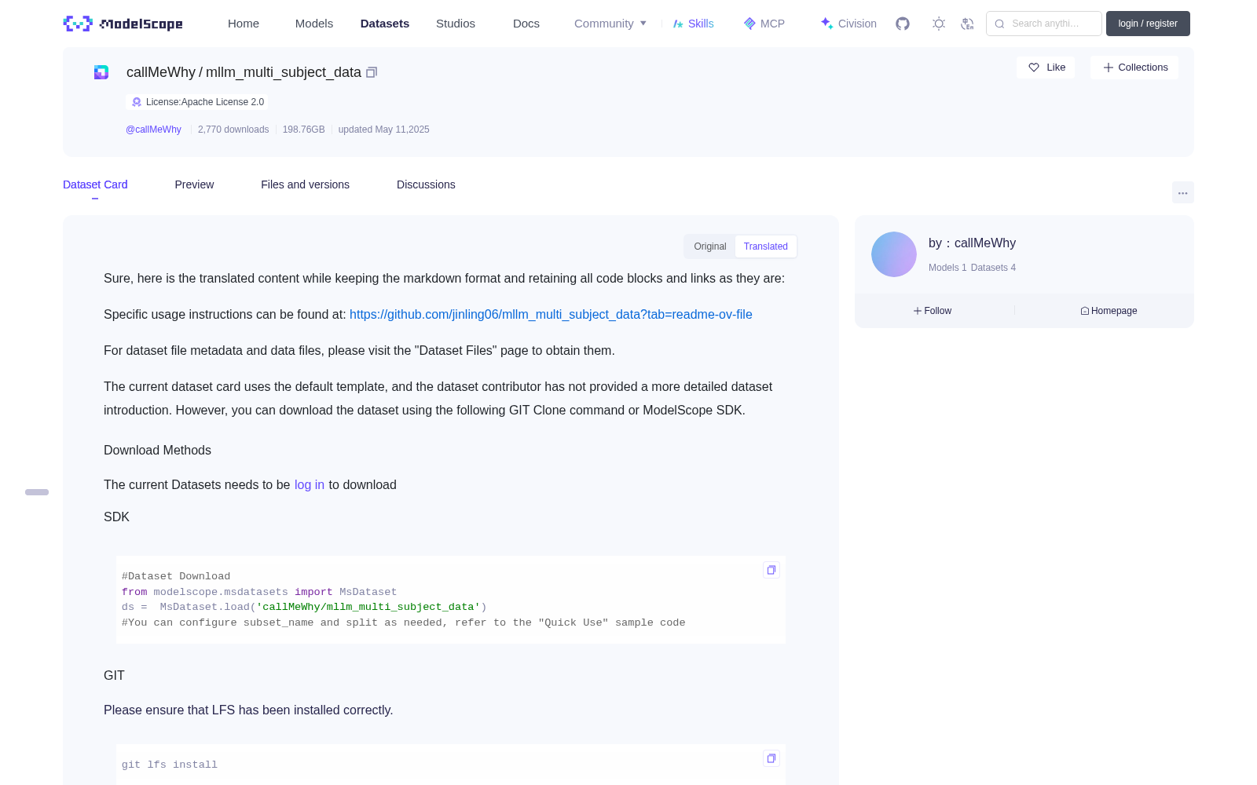Open the three-dot more options menu
The width and height of the screenshot is (1257, 785).
click(1182, 193)
